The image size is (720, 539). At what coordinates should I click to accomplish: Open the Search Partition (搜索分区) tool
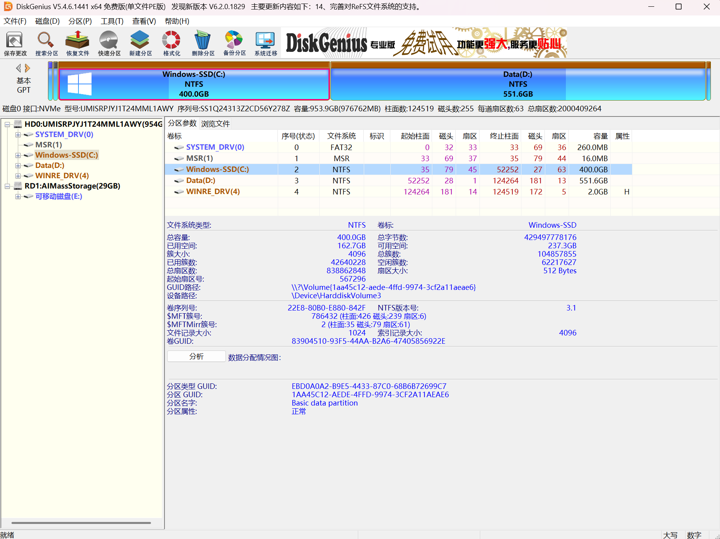tap(46, 43)
